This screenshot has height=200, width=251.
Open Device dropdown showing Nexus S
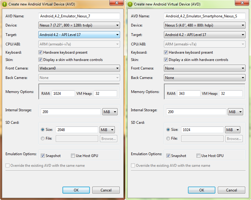[x=205, y=25]
